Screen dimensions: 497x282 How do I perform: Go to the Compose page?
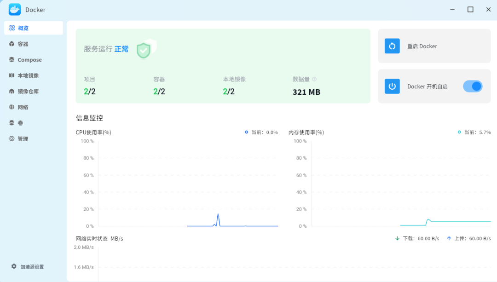[x=33, y=59]
